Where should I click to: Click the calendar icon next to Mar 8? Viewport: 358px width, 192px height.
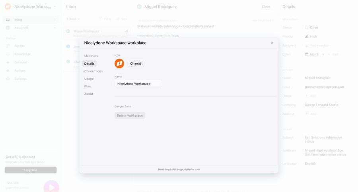point(307,54)
